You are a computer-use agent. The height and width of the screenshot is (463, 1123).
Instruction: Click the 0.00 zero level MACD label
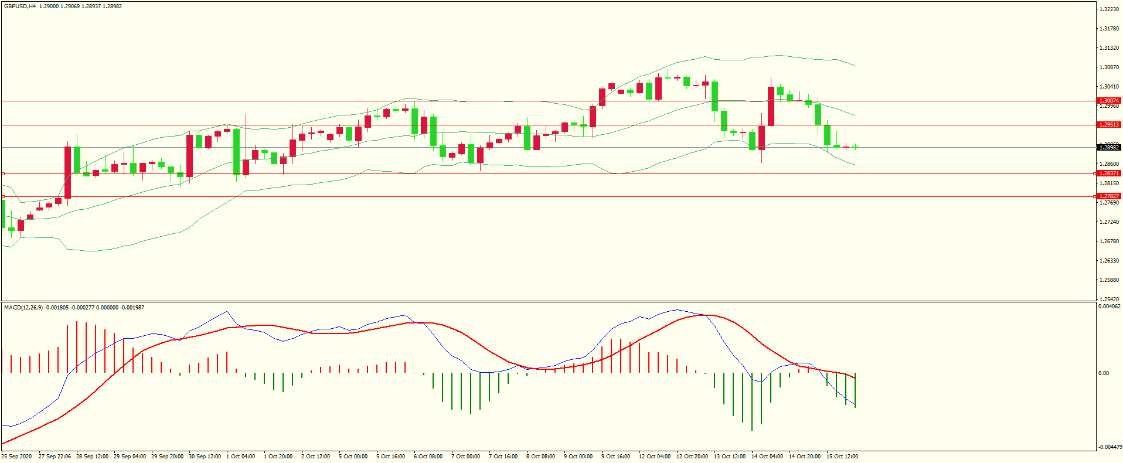(1103, 373)
